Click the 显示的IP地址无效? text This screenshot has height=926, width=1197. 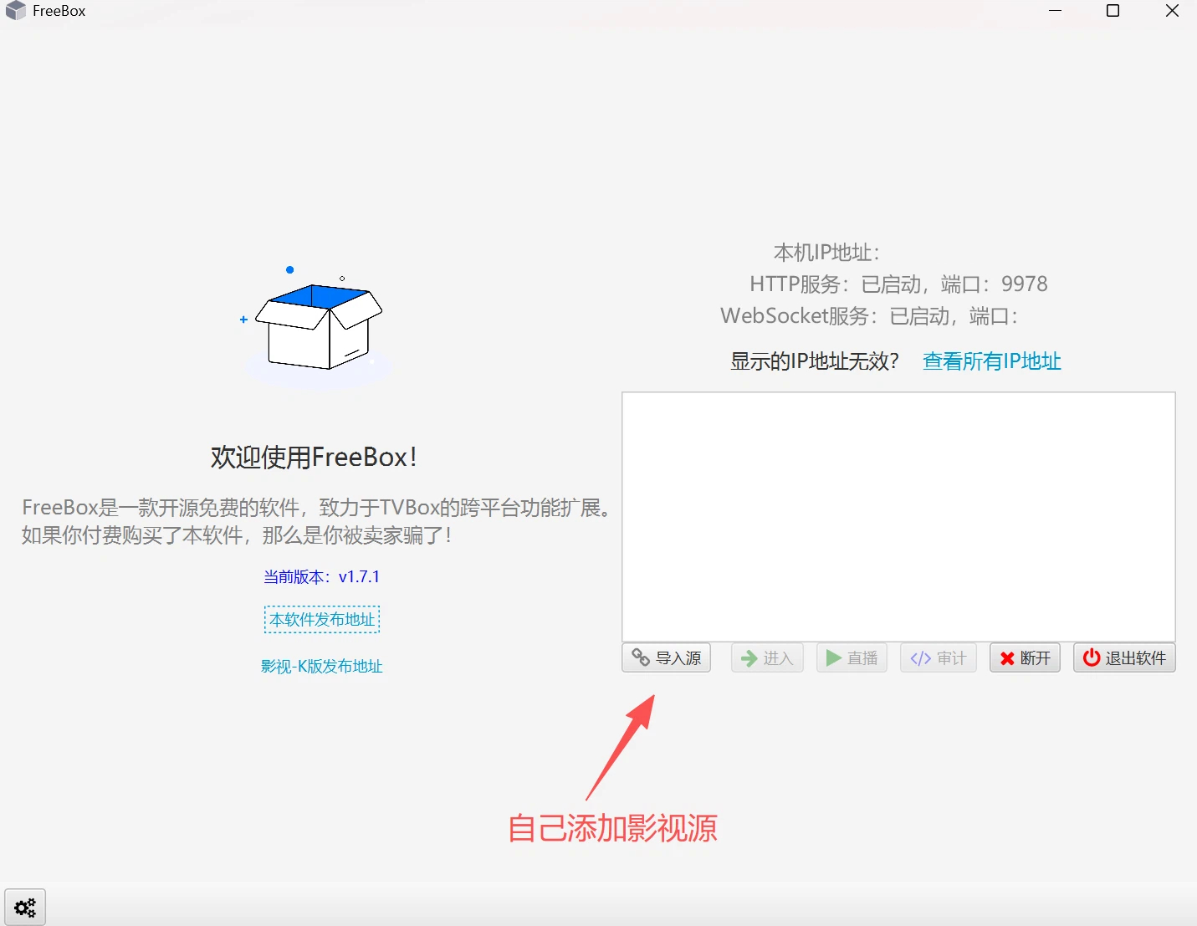815,361
